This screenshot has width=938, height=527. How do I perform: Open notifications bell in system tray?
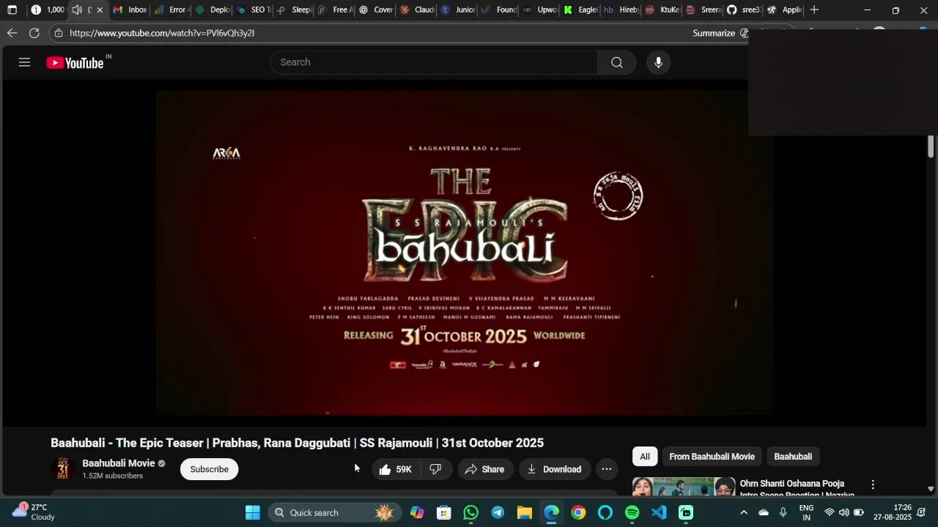point(922,512)
